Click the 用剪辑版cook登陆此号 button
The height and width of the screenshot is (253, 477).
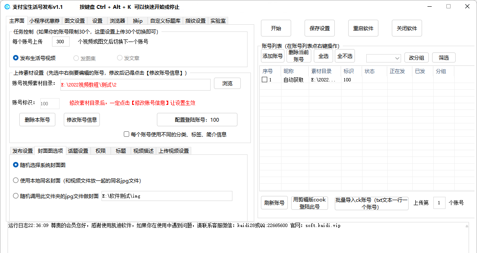(309, 203)
